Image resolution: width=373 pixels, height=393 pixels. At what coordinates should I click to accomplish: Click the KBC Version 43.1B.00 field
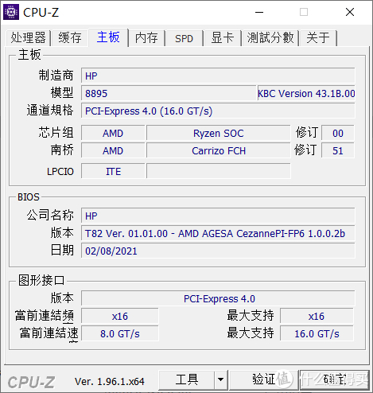(x=306, y=93)
